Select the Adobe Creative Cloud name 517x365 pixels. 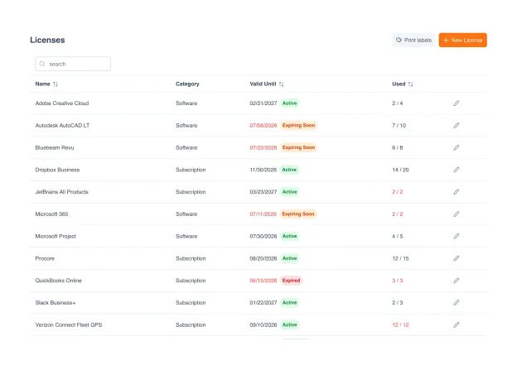click(x=62, y=103)
